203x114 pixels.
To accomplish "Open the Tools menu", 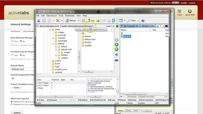I will tap(61, 16).
